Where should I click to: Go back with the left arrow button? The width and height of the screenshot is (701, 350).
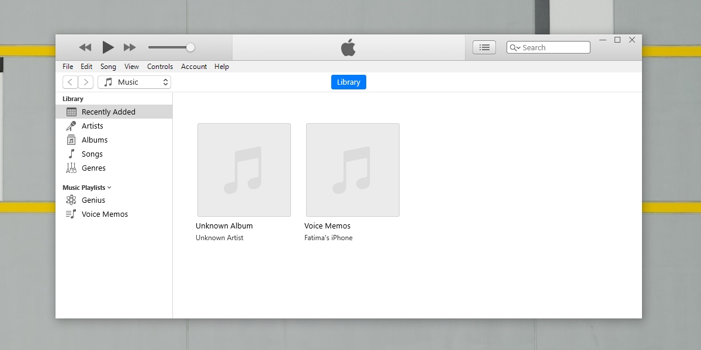click(x=70, y=82)
